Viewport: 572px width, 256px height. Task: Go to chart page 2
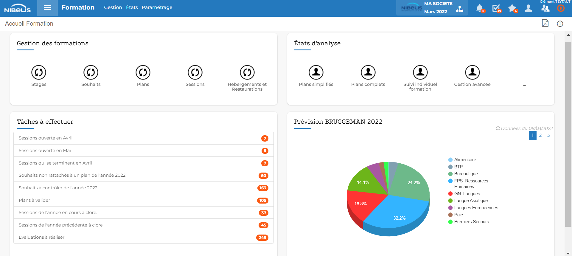click(540, 135)
